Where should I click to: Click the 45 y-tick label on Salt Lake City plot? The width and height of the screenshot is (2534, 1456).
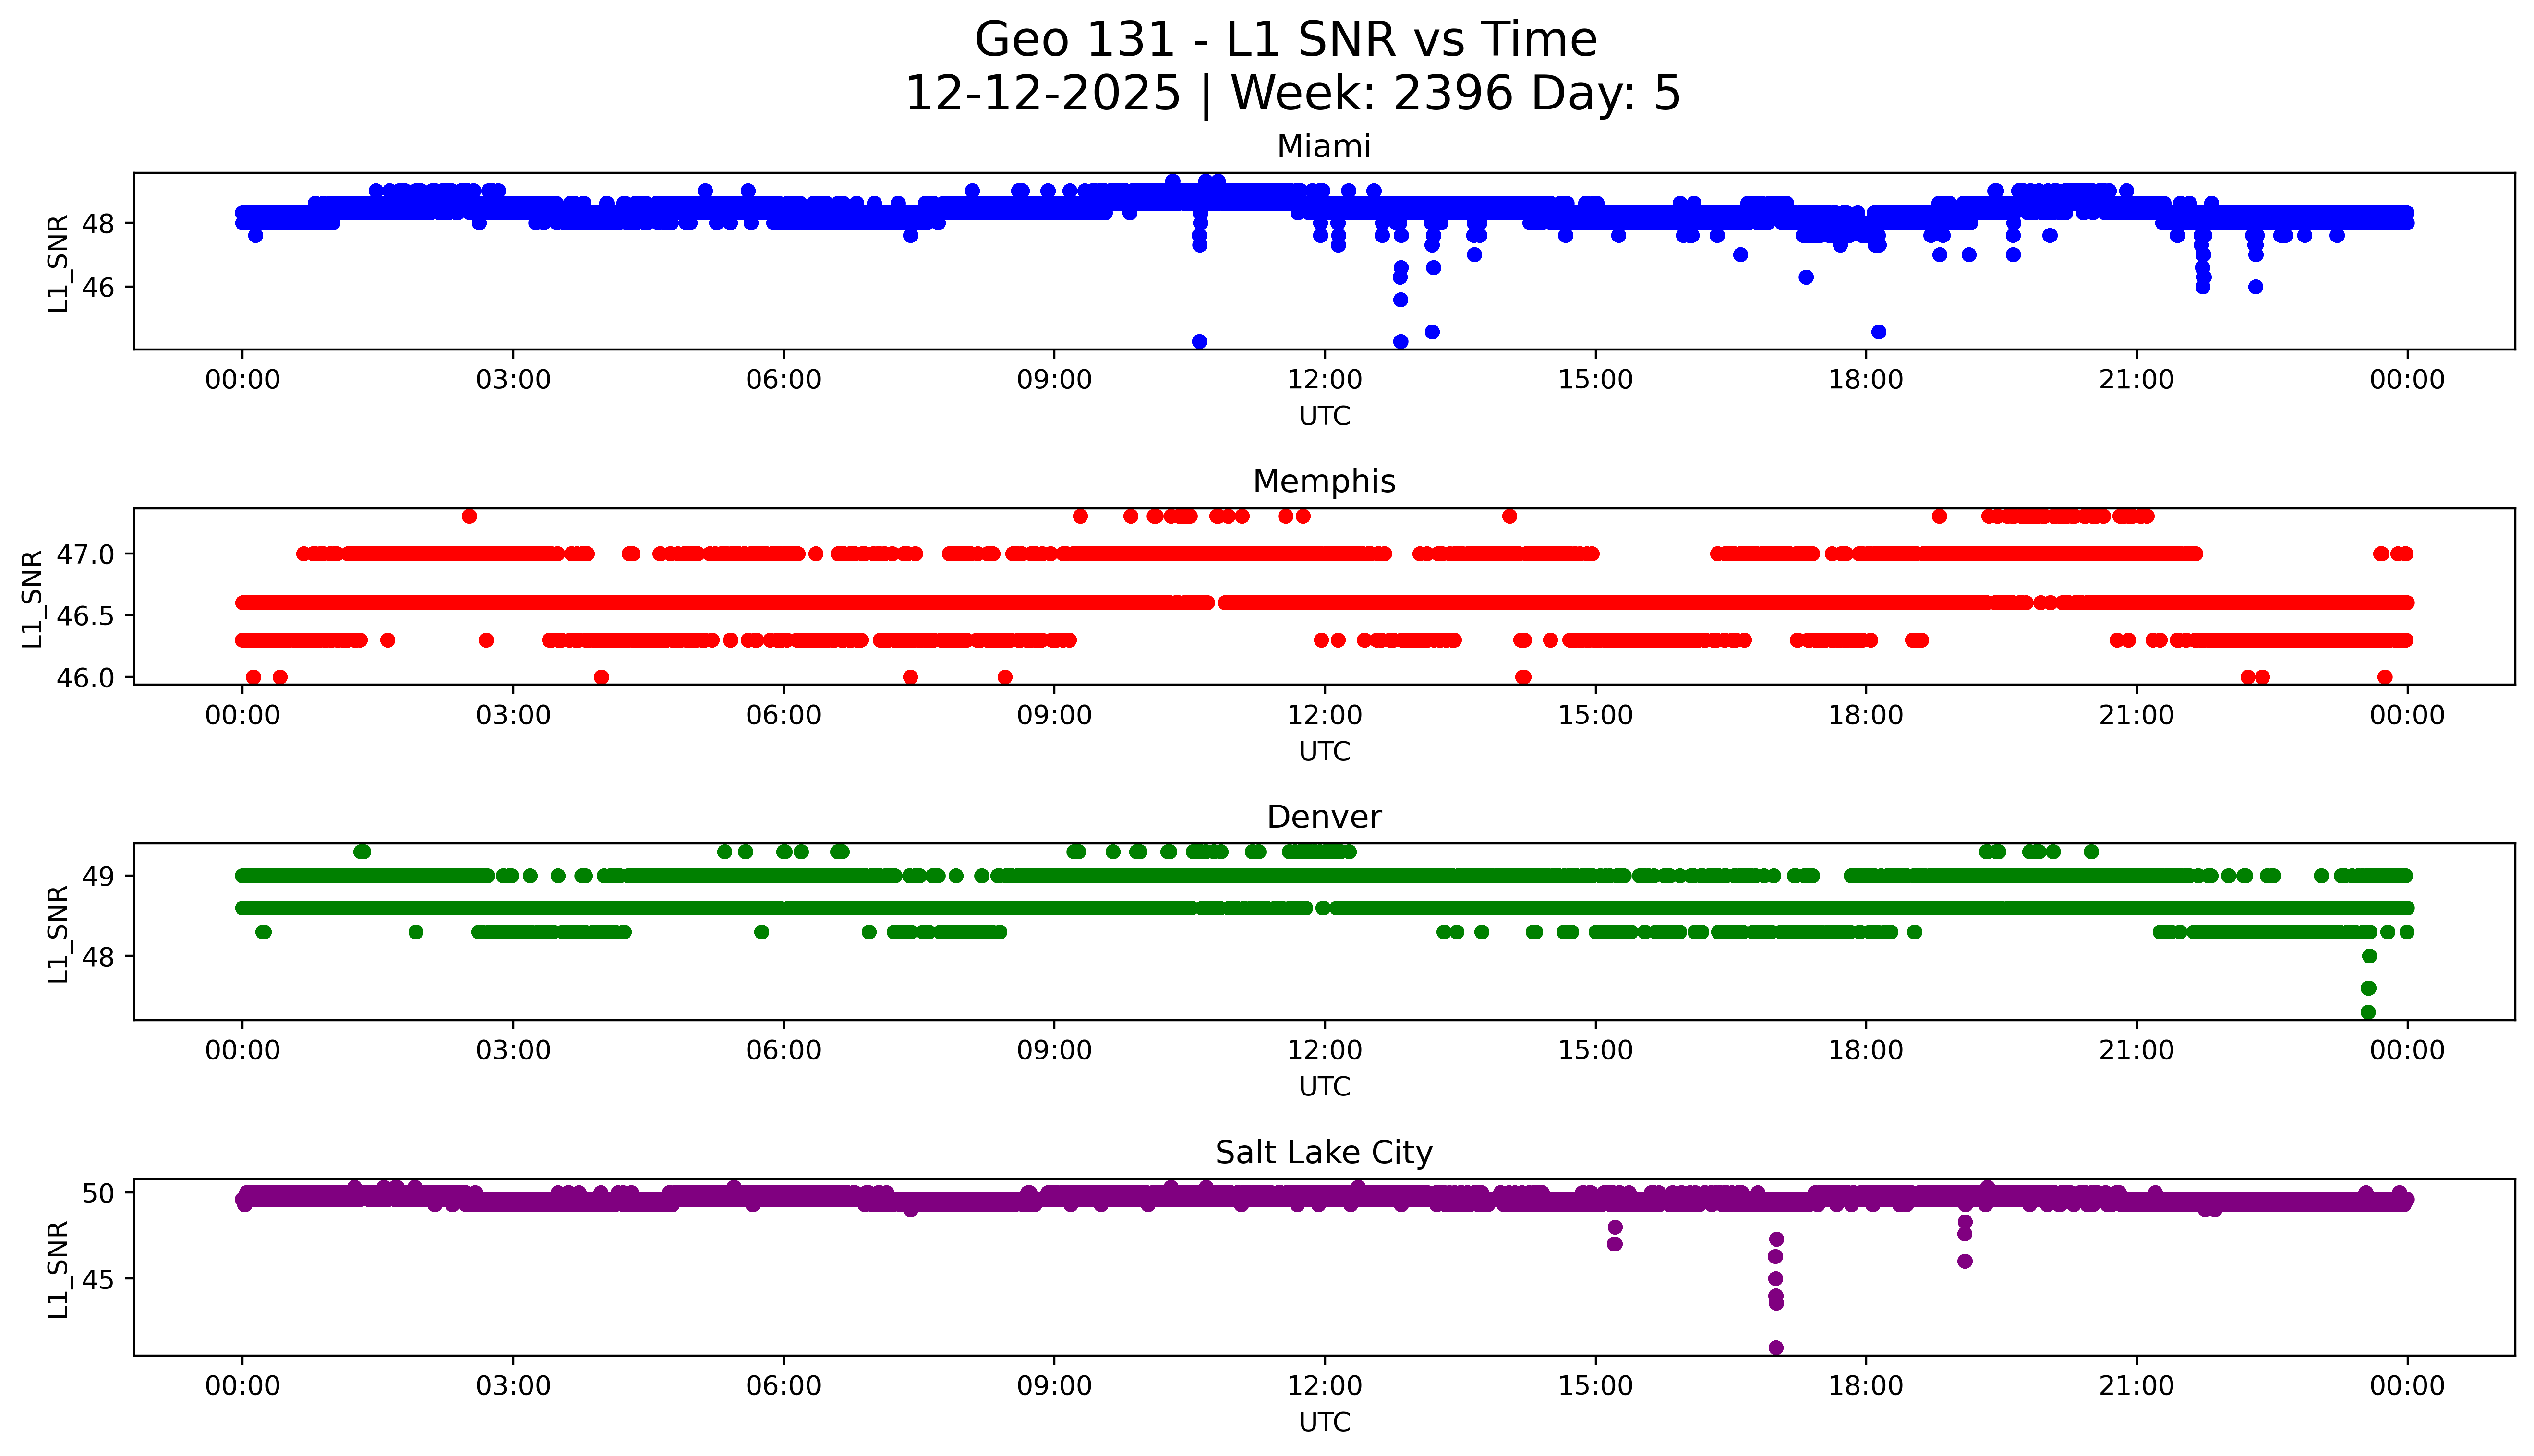tap(98, 1279)
